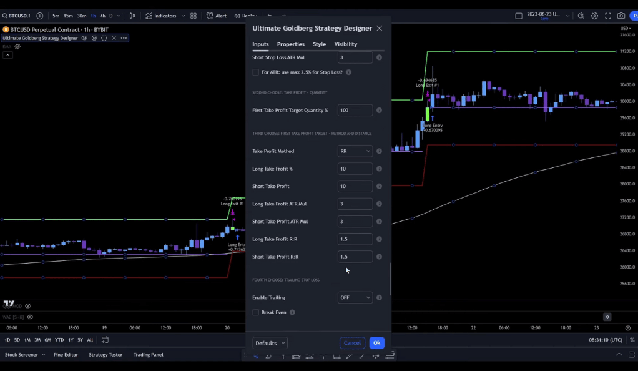
Task: Maximize the bottom panel
Action: (631, 355)
